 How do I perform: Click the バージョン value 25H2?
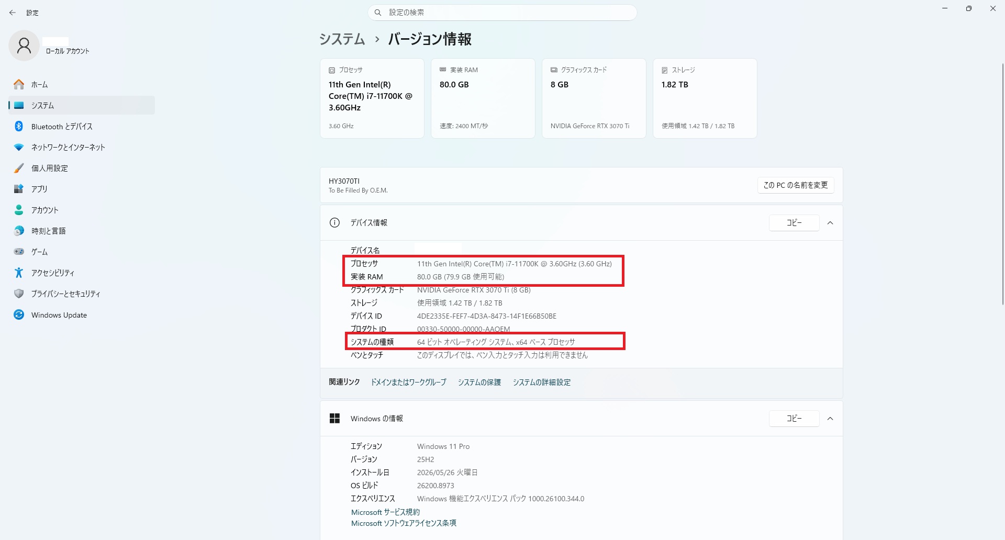[426, 459]
